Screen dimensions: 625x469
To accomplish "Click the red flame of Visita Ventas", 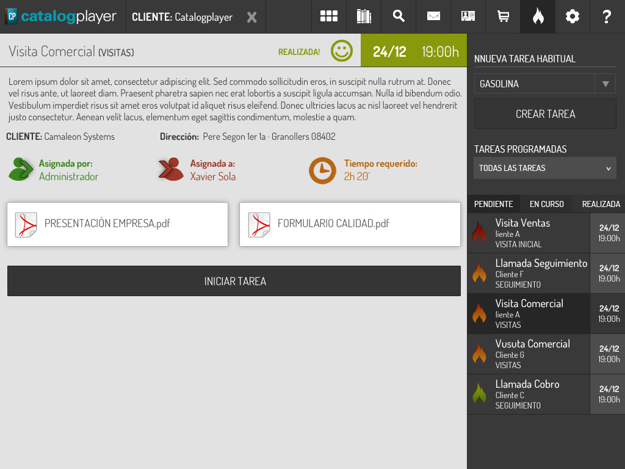I will click(479, 231).
